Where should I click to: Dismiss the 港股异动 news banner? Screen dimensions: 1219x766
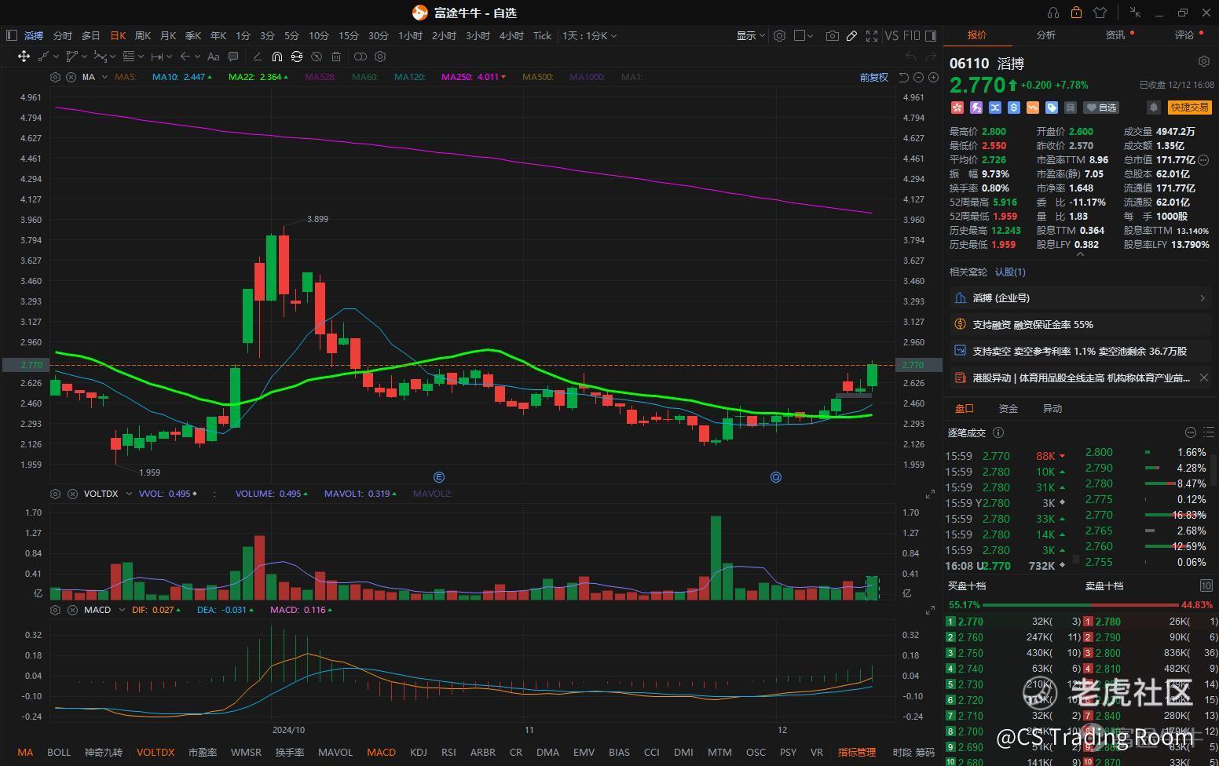coord(1204,378)
